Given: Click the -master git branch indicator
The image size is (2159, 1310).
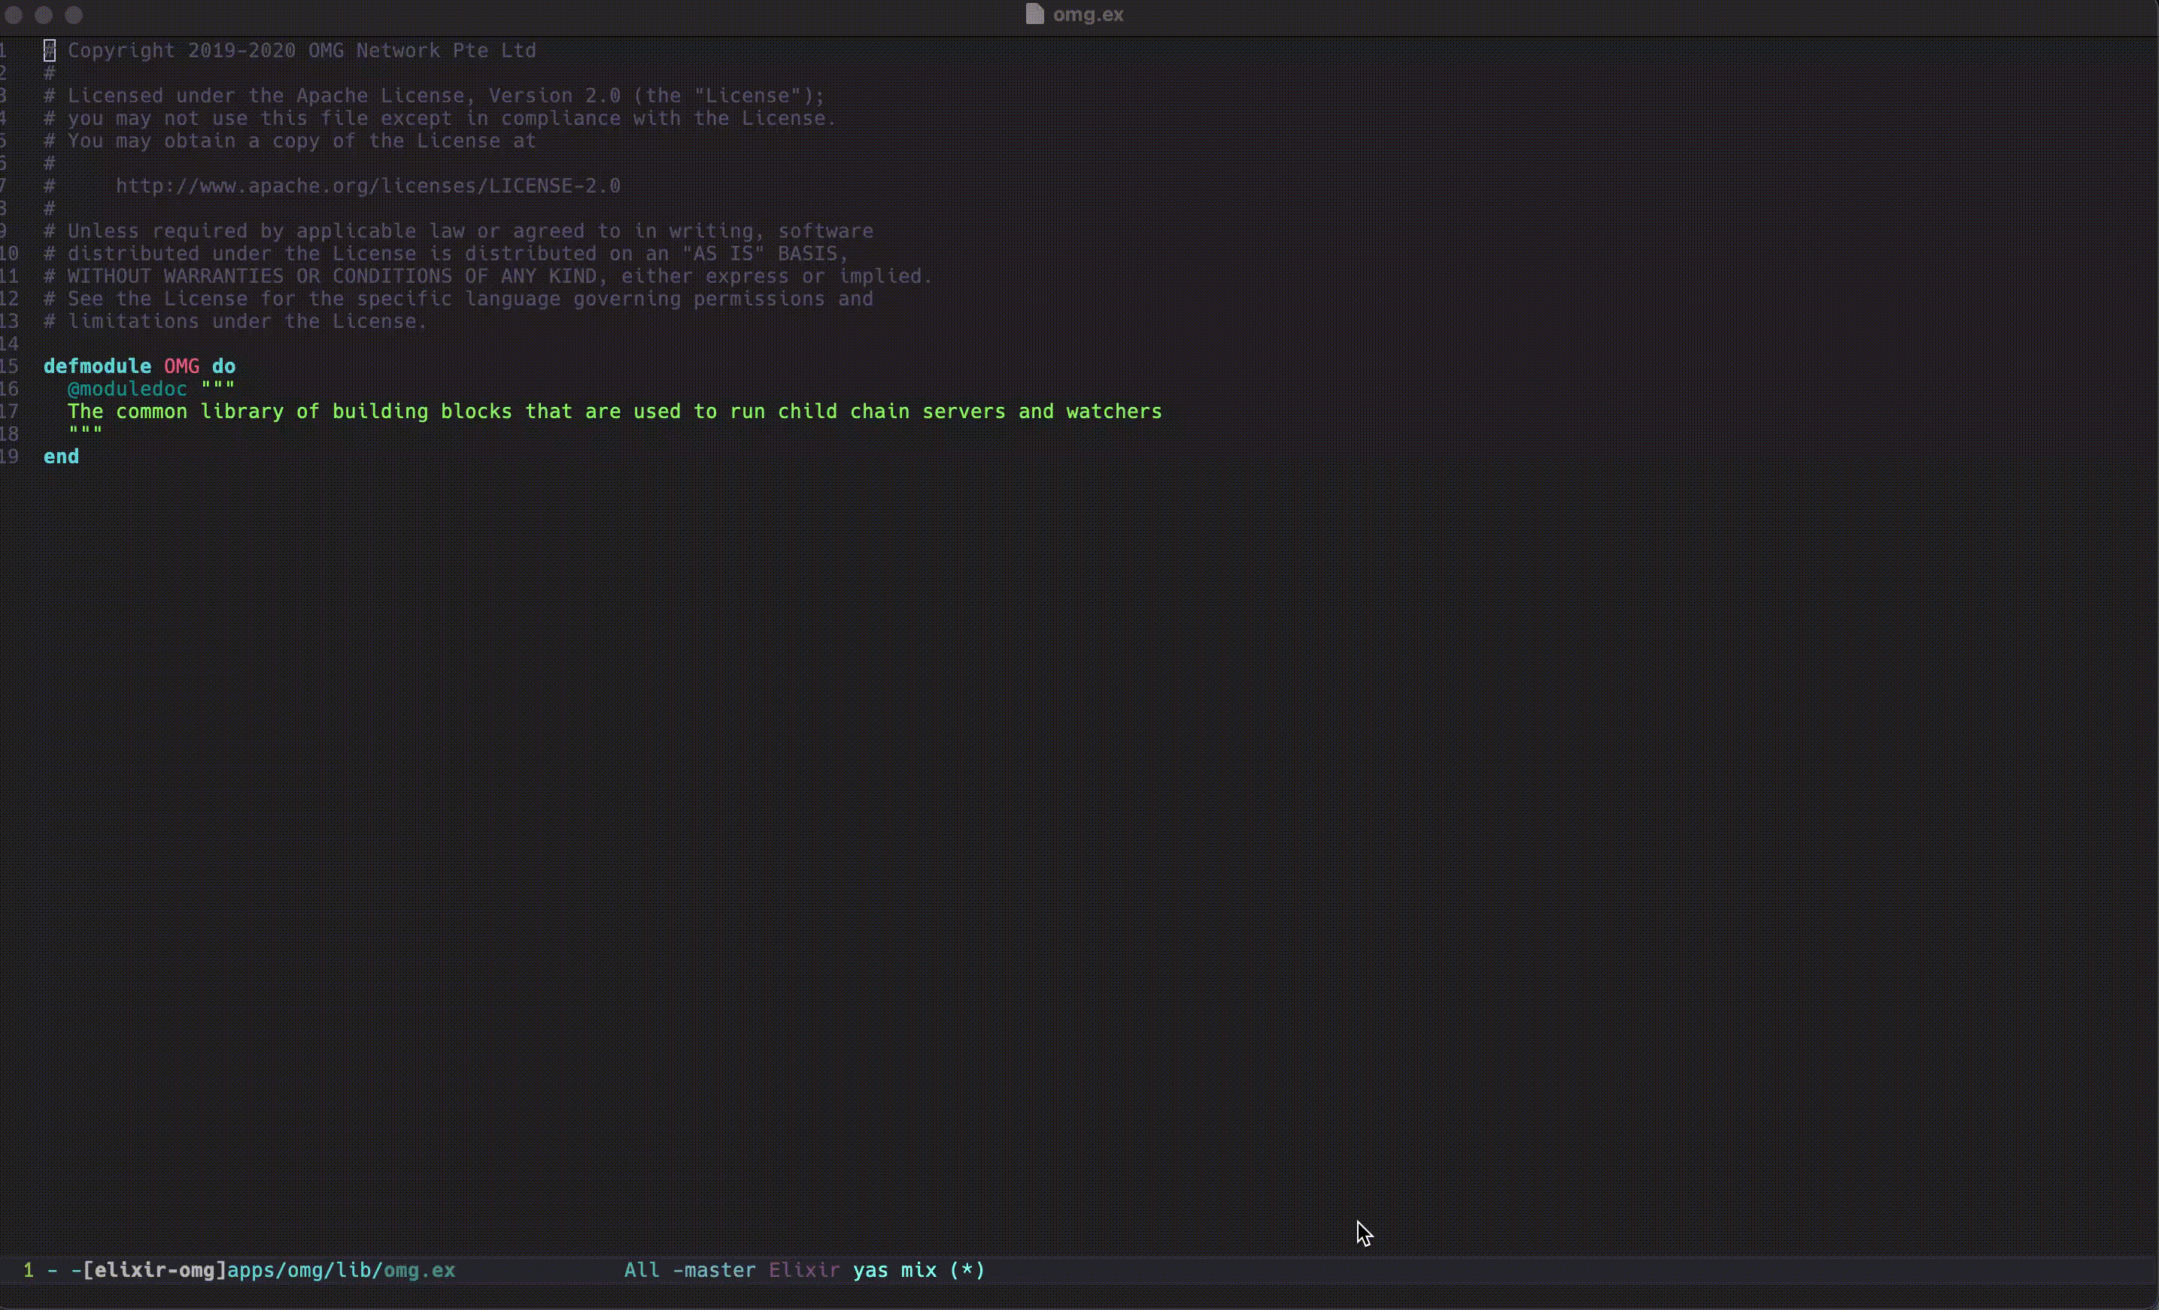Looking at the screenshot, I should pyautogui.click(x=714, y=1271).
